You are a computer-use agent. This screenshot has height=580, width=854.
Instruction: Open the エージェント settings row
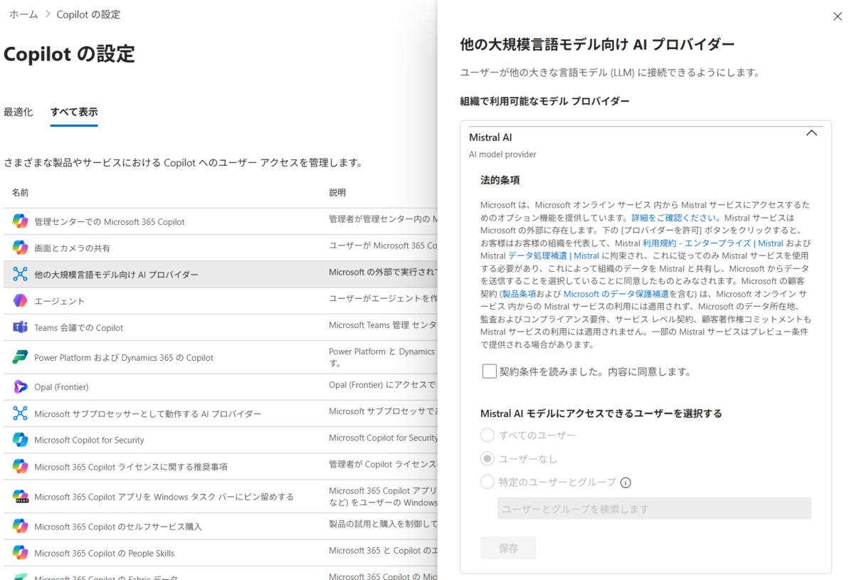219,301
